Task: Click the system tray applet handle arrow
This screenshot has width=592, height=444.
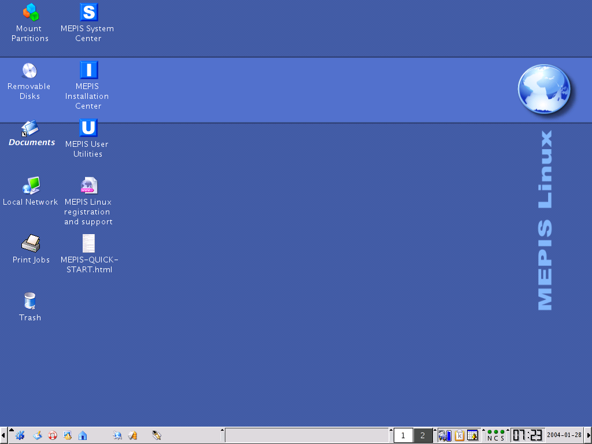Action: click(x=435, y=430)
